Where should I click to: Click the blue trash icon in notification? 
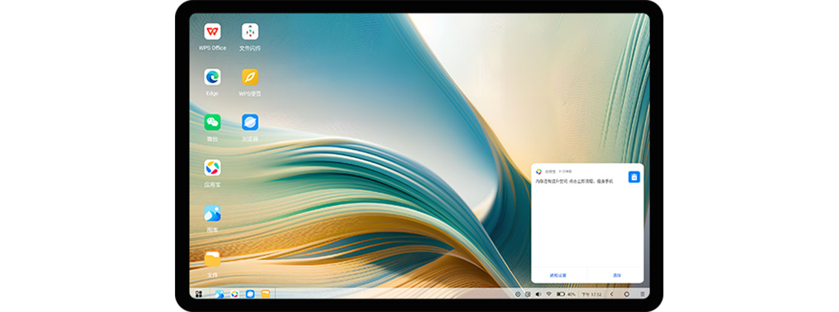634,177
